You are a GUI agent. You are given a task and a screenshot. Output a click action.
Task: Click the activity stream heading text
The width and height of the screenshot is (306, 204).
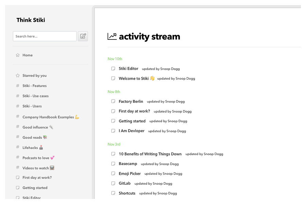pos(150,37)
